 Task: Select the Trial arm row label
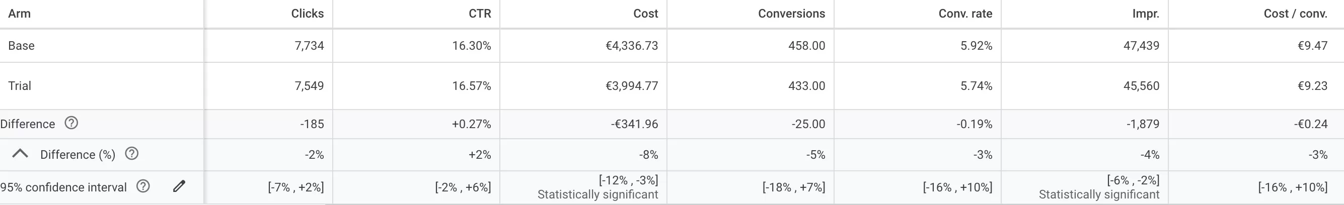[20, 86]
